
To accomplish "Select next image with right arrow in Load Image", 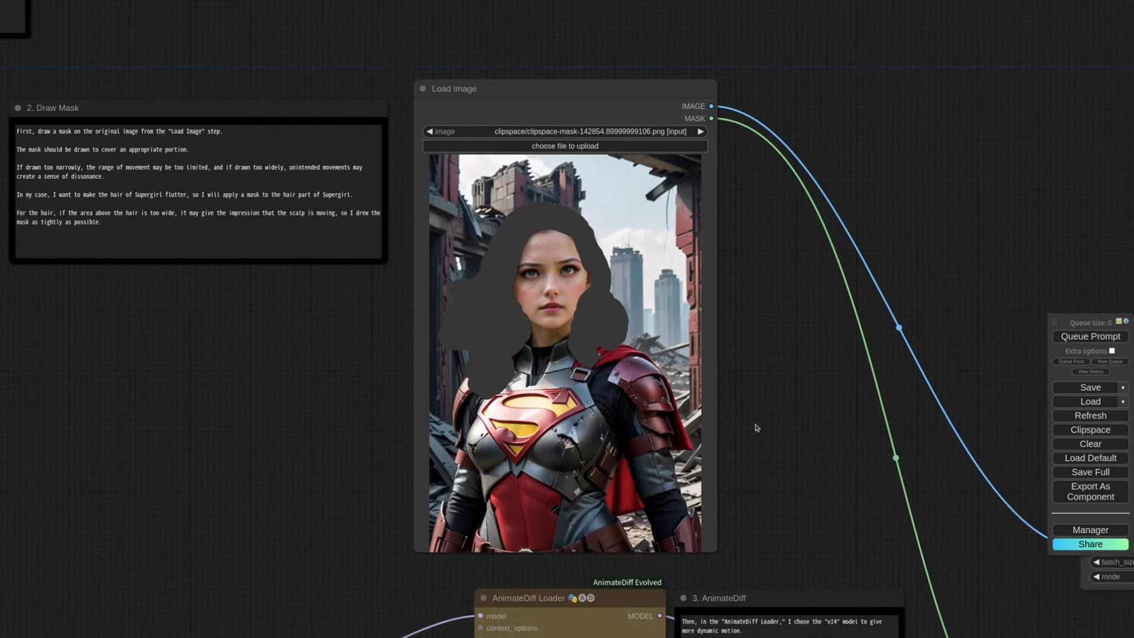I will pyautogui.click(x=700, y=132).
